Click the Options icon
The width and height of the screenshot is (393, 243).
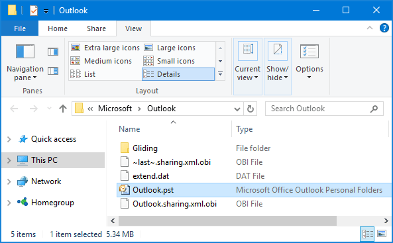[x=309, y=52]
